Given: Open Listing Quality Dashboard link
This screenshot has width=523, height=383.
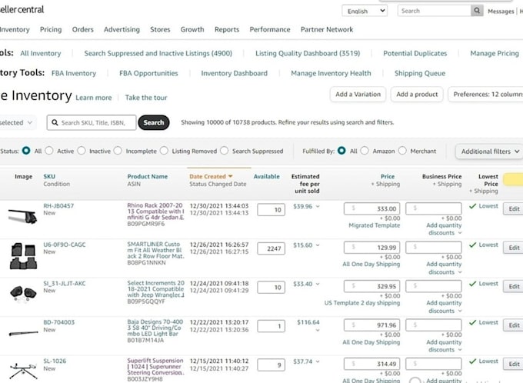Looking at the screenshot, I should pos(308,53).
